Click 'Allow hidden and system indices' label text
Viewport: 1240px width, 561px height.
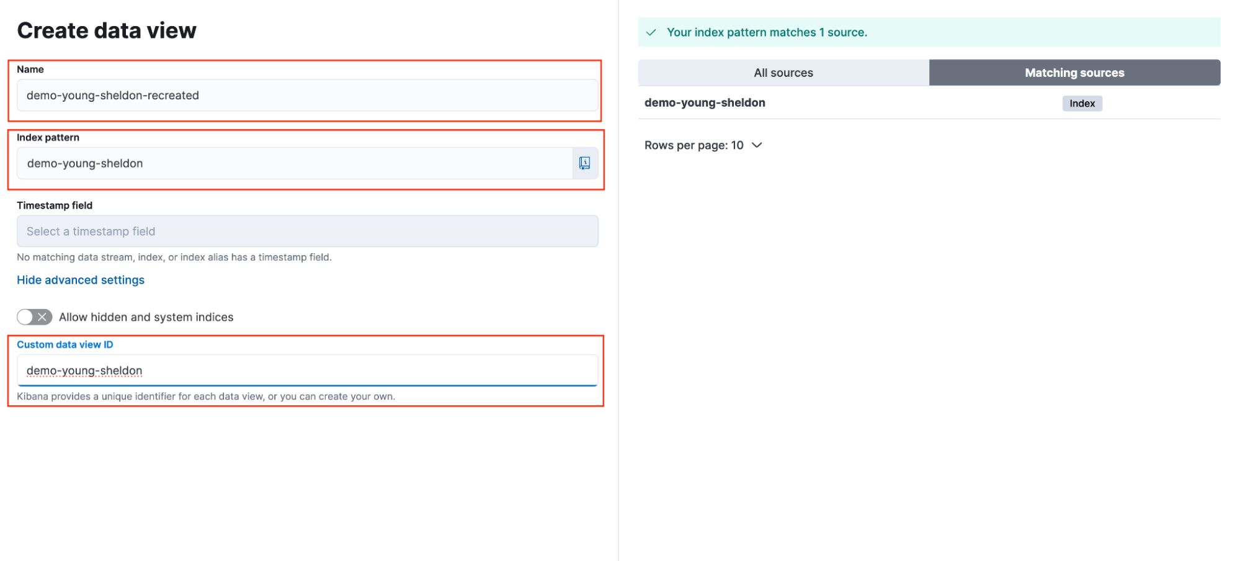(146, 317)
